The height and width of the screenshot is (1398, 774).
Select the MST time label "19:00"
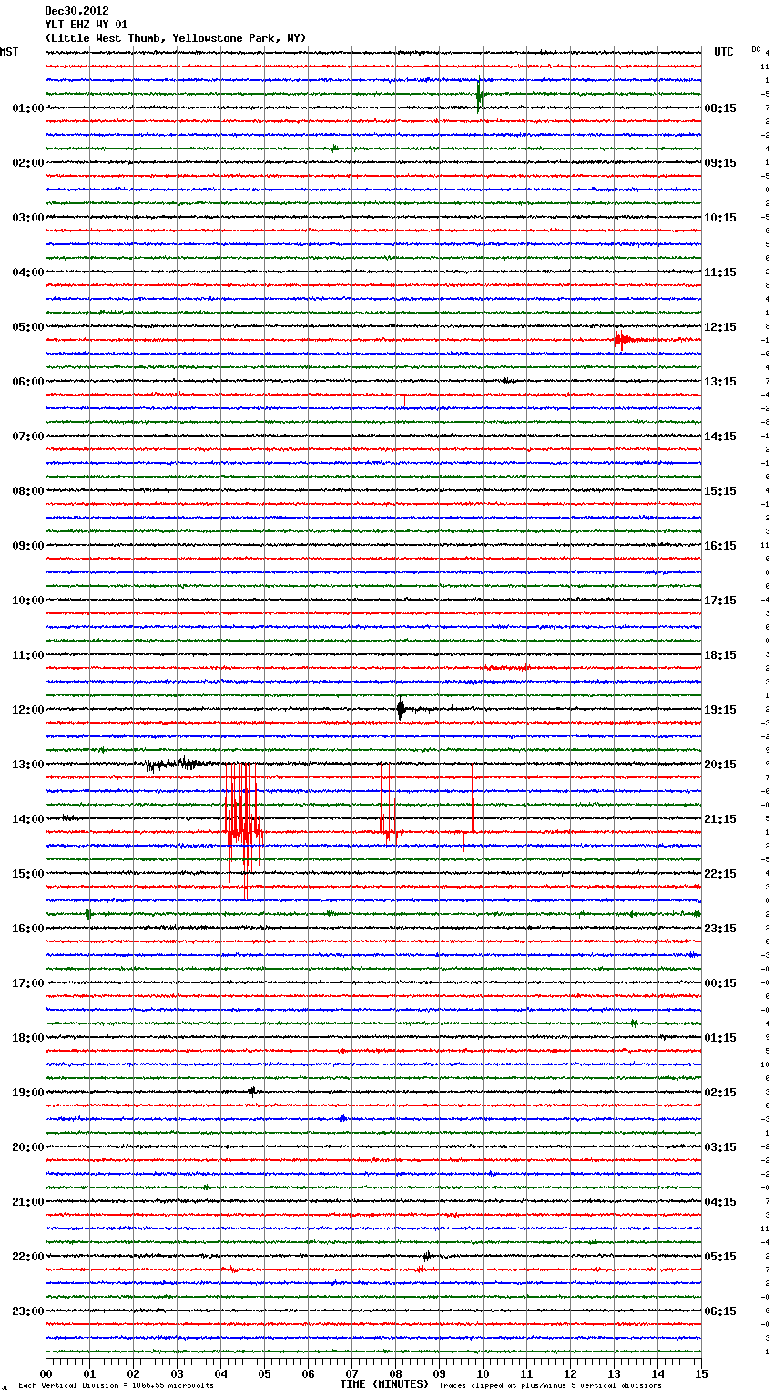(28, 1093)
